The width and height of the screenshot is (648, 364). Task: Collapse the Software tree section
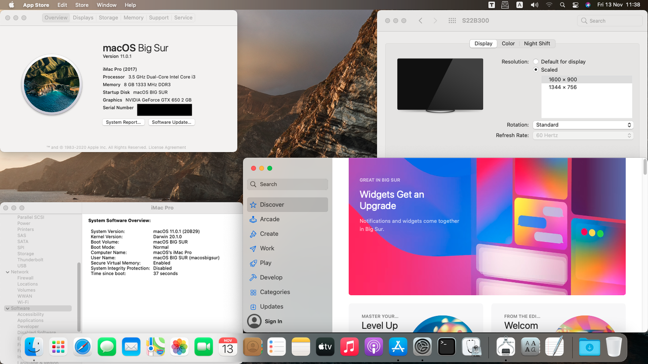tap(8, 308)
